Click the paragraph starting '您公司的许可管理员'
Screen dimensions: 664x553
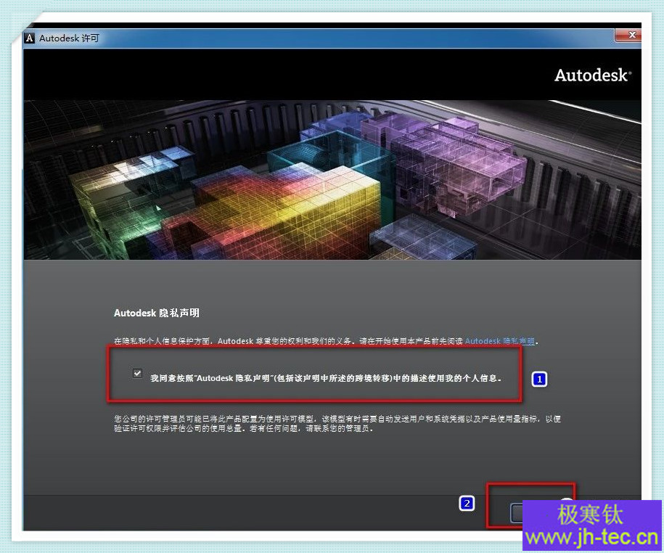click(337, 423)
